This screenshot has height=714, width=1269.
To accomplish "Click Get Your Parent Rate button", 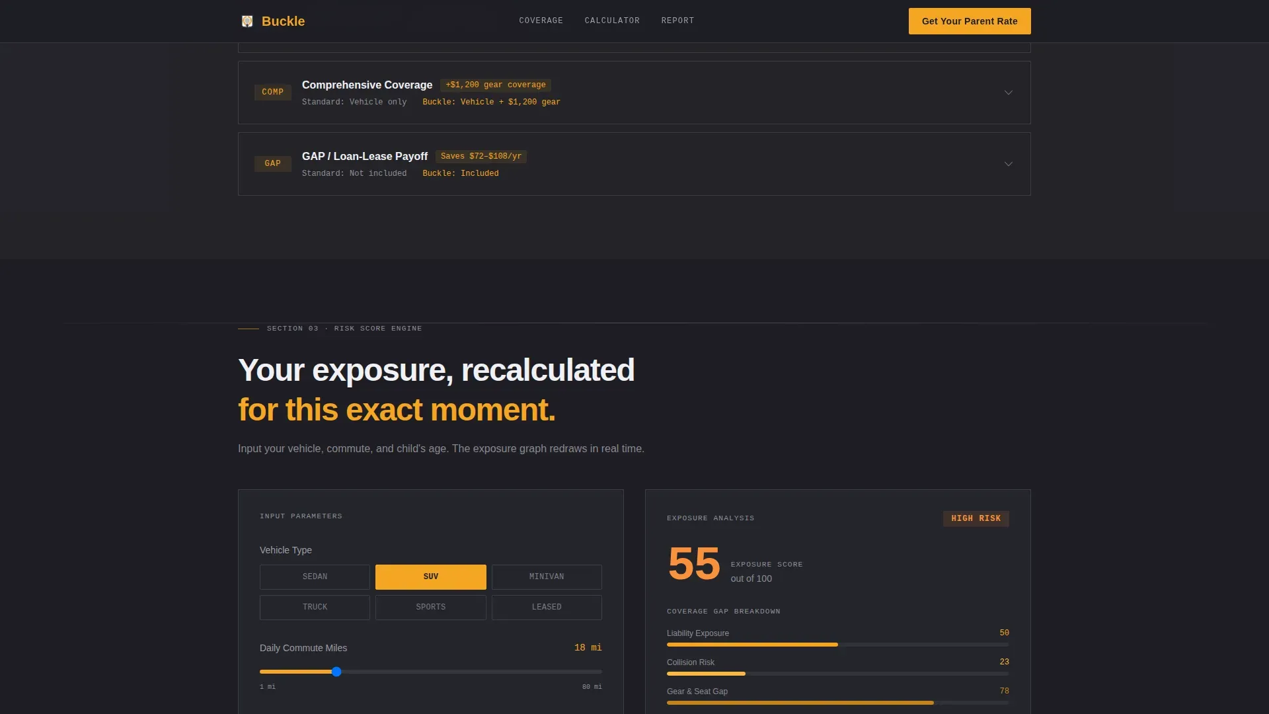I will (970, 21).
